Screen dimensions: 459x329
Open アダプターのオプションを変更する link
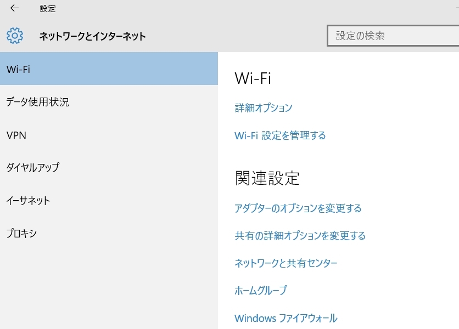298,208
